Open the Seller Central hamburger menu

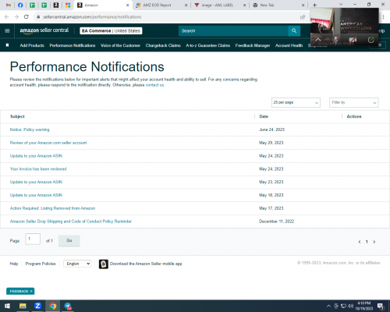[x=7, y=30]
